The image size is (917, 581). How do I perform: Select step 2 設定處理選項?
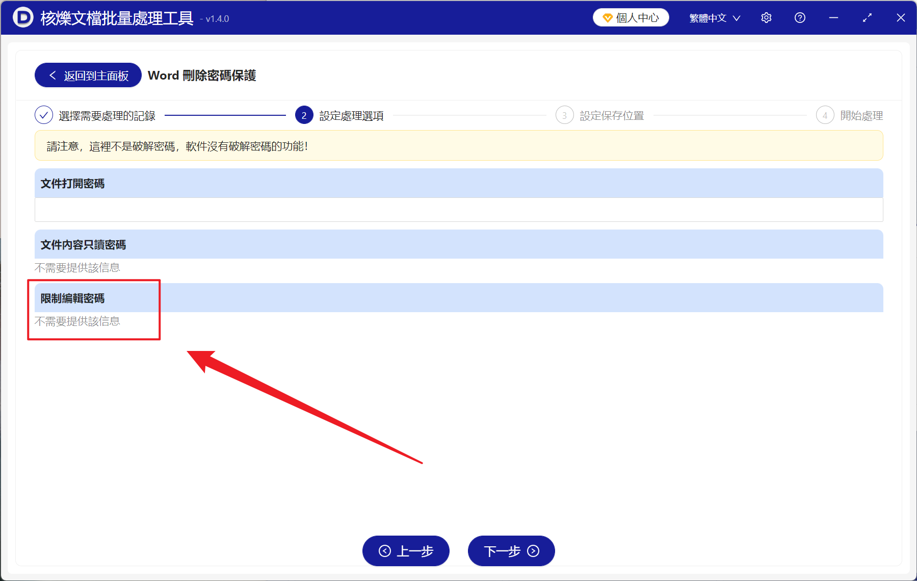coord(339,116)
